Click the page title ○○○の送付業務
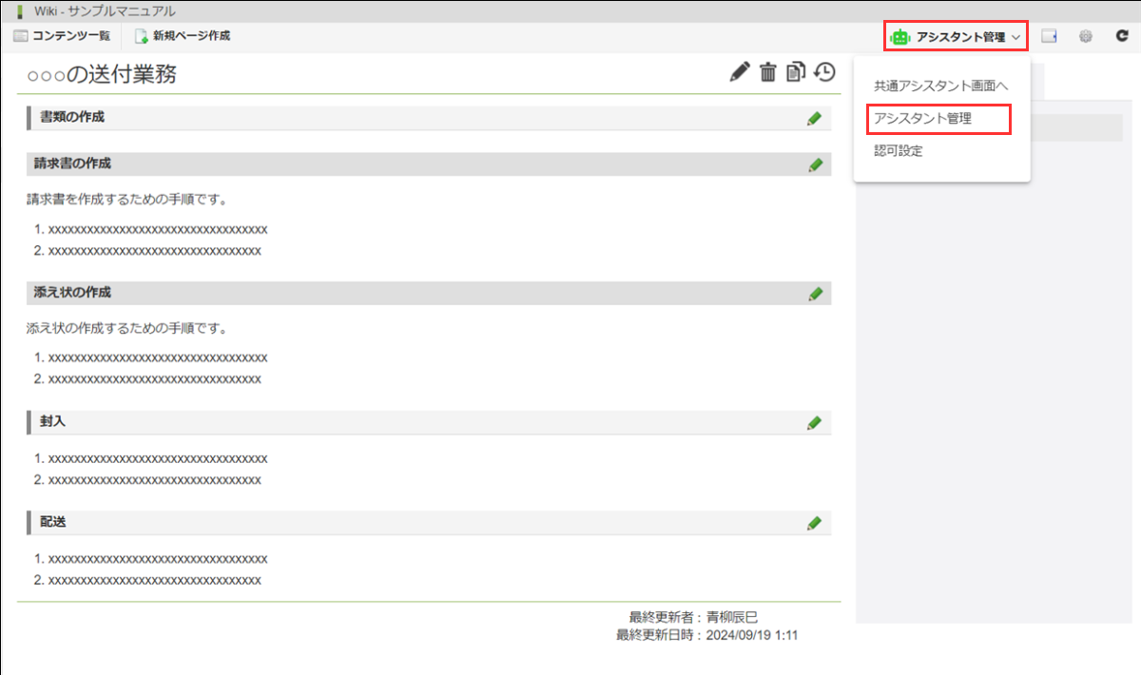The image size is (1141, 675). (x=102, y=74)
